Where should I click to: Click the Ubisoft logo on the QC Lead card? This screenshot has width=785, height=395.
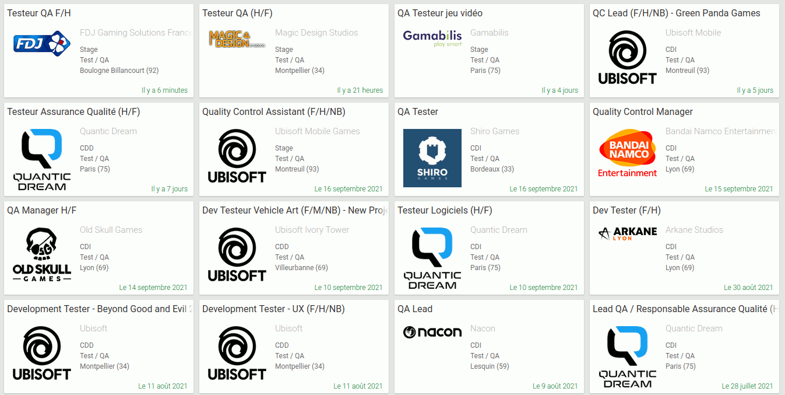tap(628, 58)
